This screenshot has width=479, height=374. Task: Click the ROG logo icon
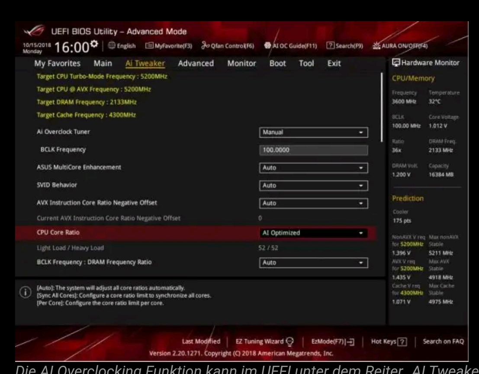click(x=34, y=31)
